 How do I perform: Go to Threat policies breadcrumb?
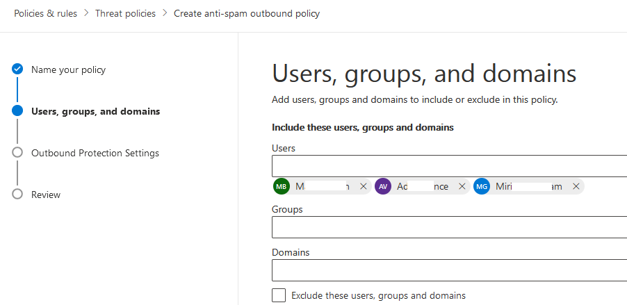[125, 13]
